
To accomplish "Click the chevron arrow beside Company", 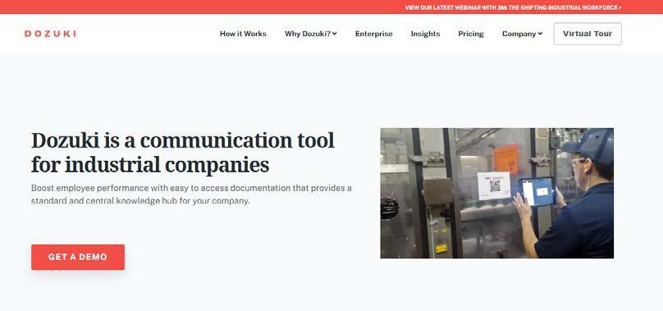I will point(540,34).
